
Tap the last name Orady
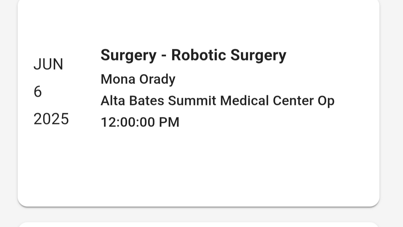coord(157,79)
